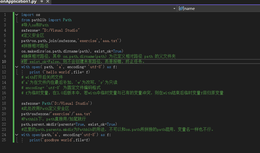Open the scope dropdown arrow left of name
260x153 pixels.
(174, 9)
